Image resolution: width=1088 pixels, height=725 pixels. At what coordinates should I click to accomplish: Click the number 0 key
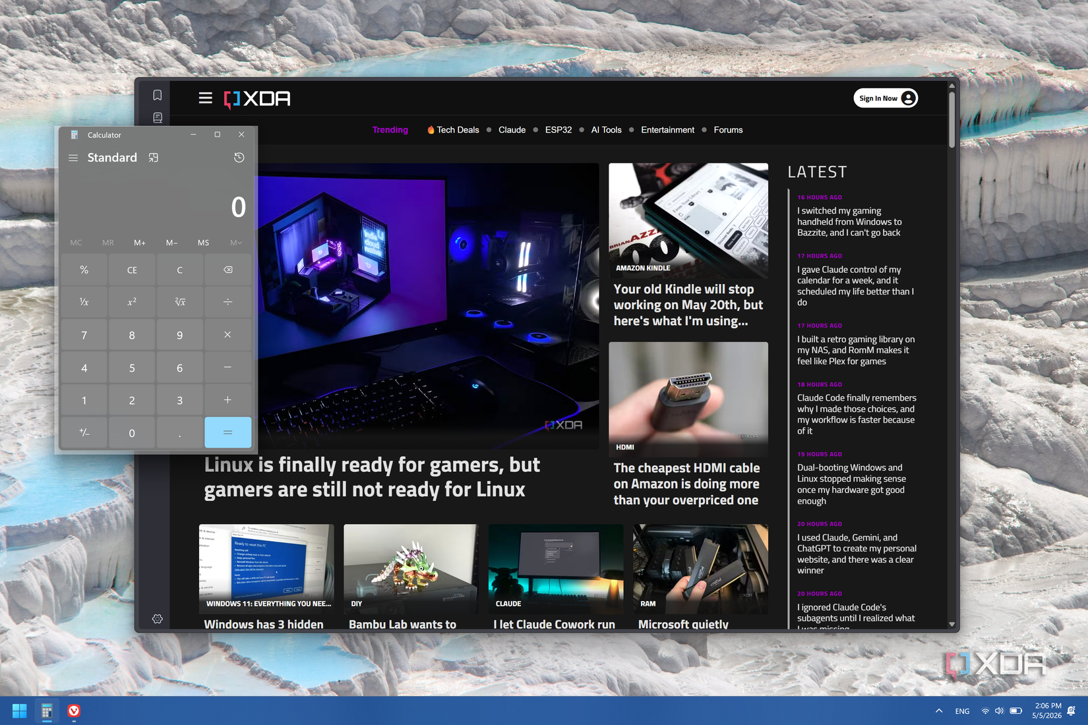point(132,432)
